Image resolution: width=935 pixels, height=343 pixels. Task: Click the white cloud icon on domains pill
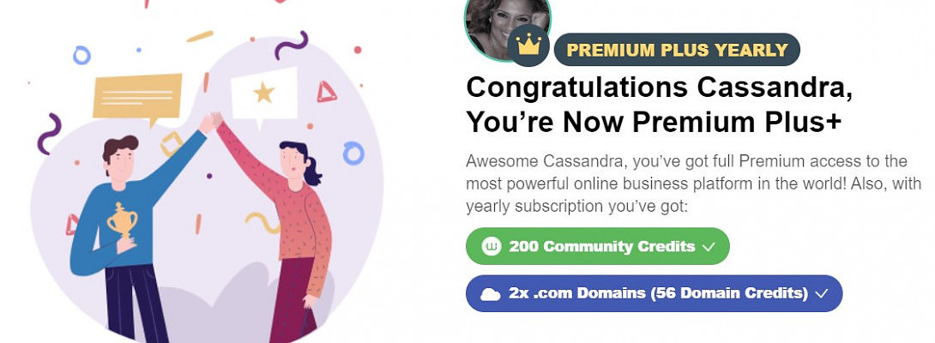coord(491,294)
